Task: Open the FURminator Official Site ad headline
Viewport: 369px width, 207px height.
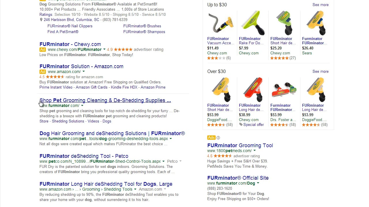Action: coord(238,178)
